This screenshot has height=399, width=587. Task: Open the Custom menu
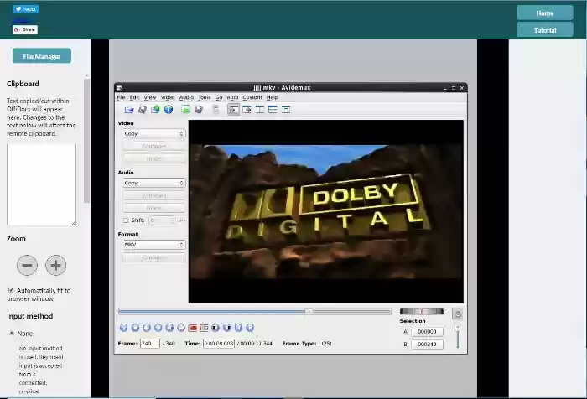click(252, 97)
